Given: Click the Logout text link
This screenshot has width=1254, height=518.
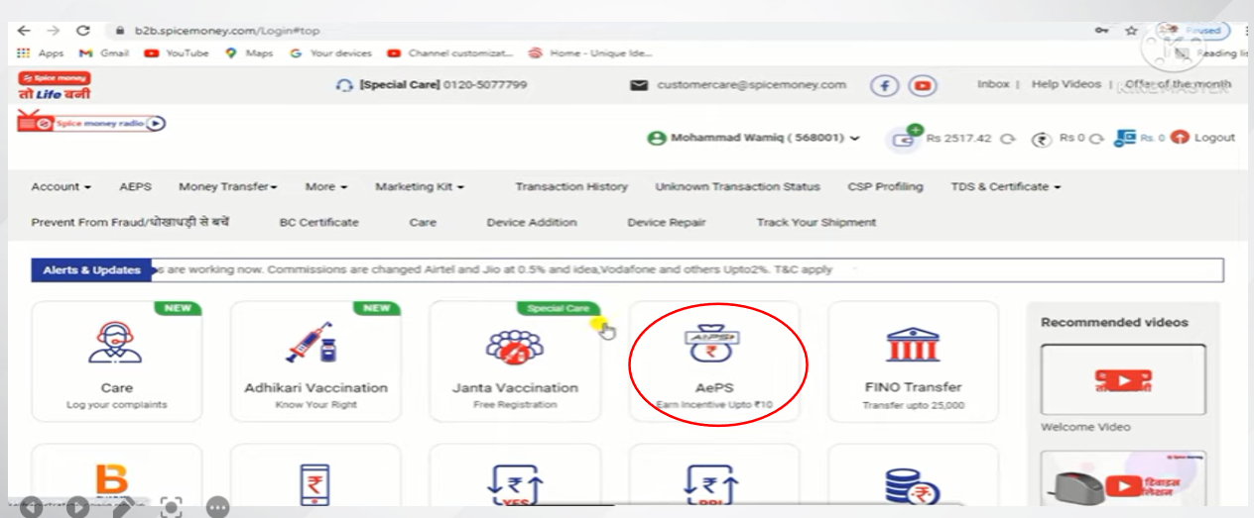Looking at the screenshot, I should point(1215,138).
